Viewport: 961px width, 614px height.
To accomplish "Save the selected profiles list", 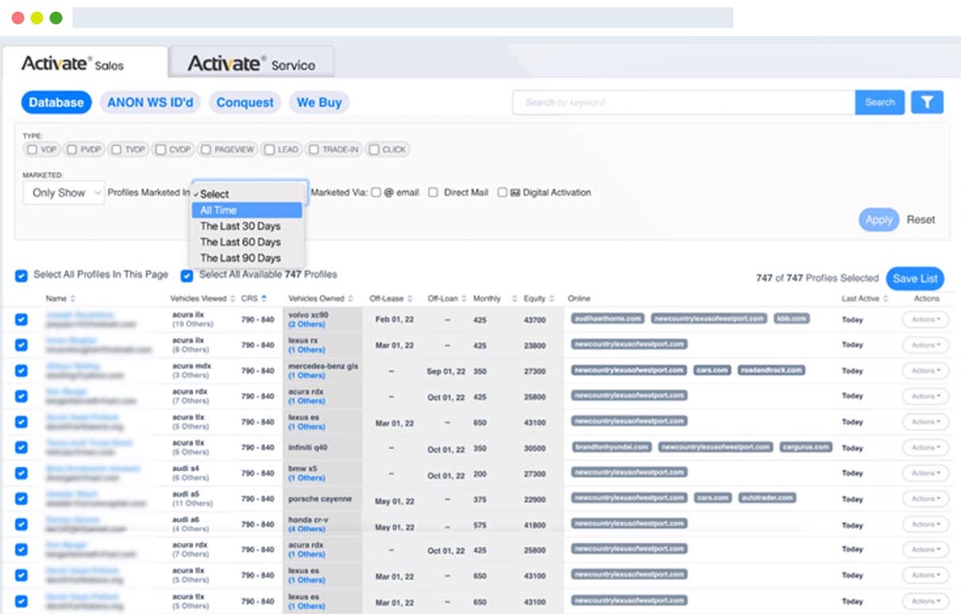I will (915, 279).
